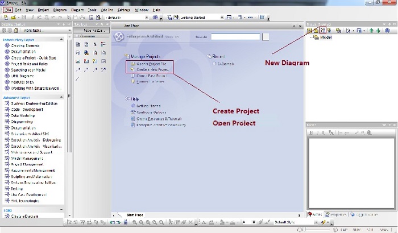Select the first Common toolbox element icon
The height and width of the screenshot is (233, 398).
[78, 44]
